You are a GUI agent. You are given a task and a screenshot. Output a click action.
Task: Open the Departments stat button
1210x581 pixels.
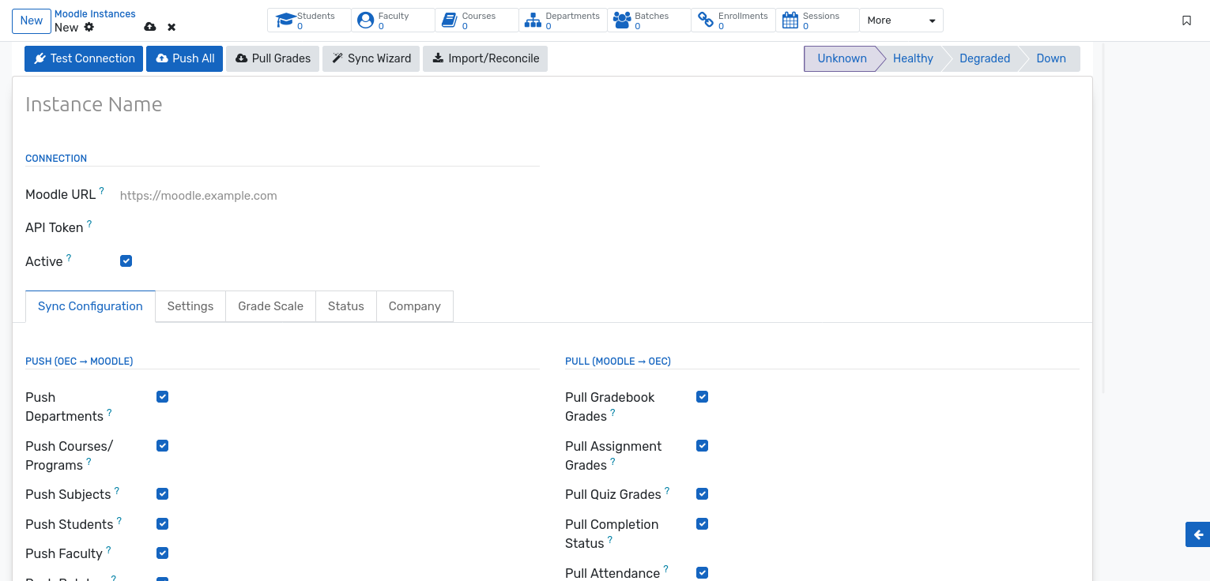[564, 21]
